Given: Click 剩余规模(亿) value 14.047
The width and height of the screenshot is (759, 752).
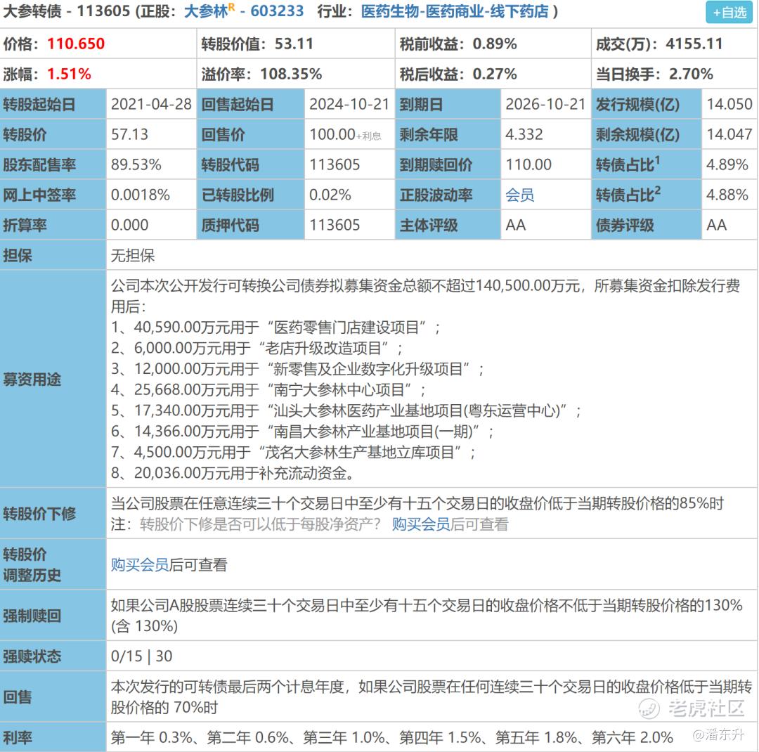Looking at the screenshot, I should (x=729, y=134).
